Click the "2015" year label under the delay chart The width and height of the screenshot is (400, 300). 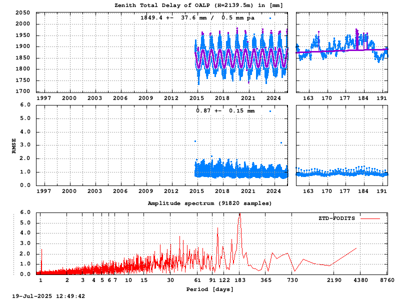tap(196, 98)
